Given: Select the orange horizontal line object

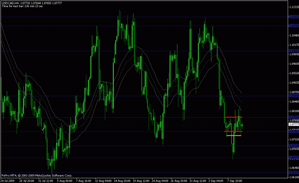Looking at the screenshot, I should (234, 136).
